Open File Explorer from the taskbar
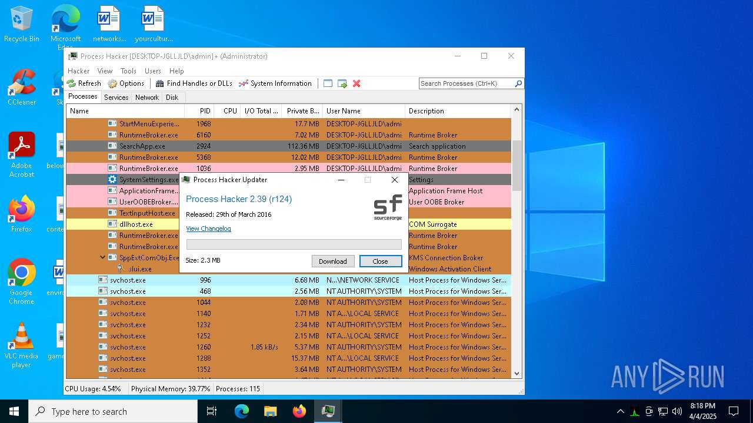 point(270,411)
